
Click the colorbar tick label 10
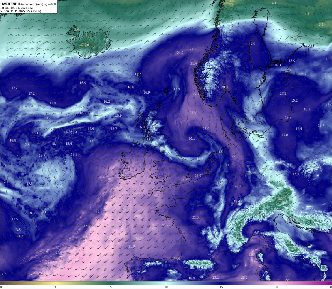click(166, 287)
